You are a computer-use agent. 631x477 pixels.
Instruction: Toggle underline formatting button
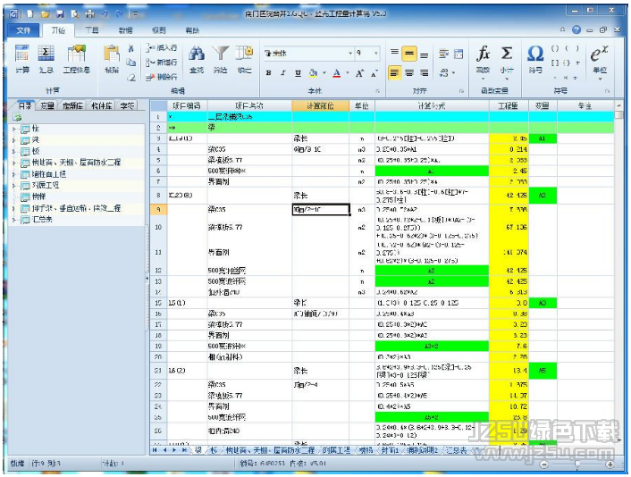point(296,73)
